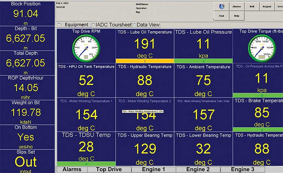Click the small icon beside Equipment tab
This screenshot has width=283, height=173.
pos(59,25)
